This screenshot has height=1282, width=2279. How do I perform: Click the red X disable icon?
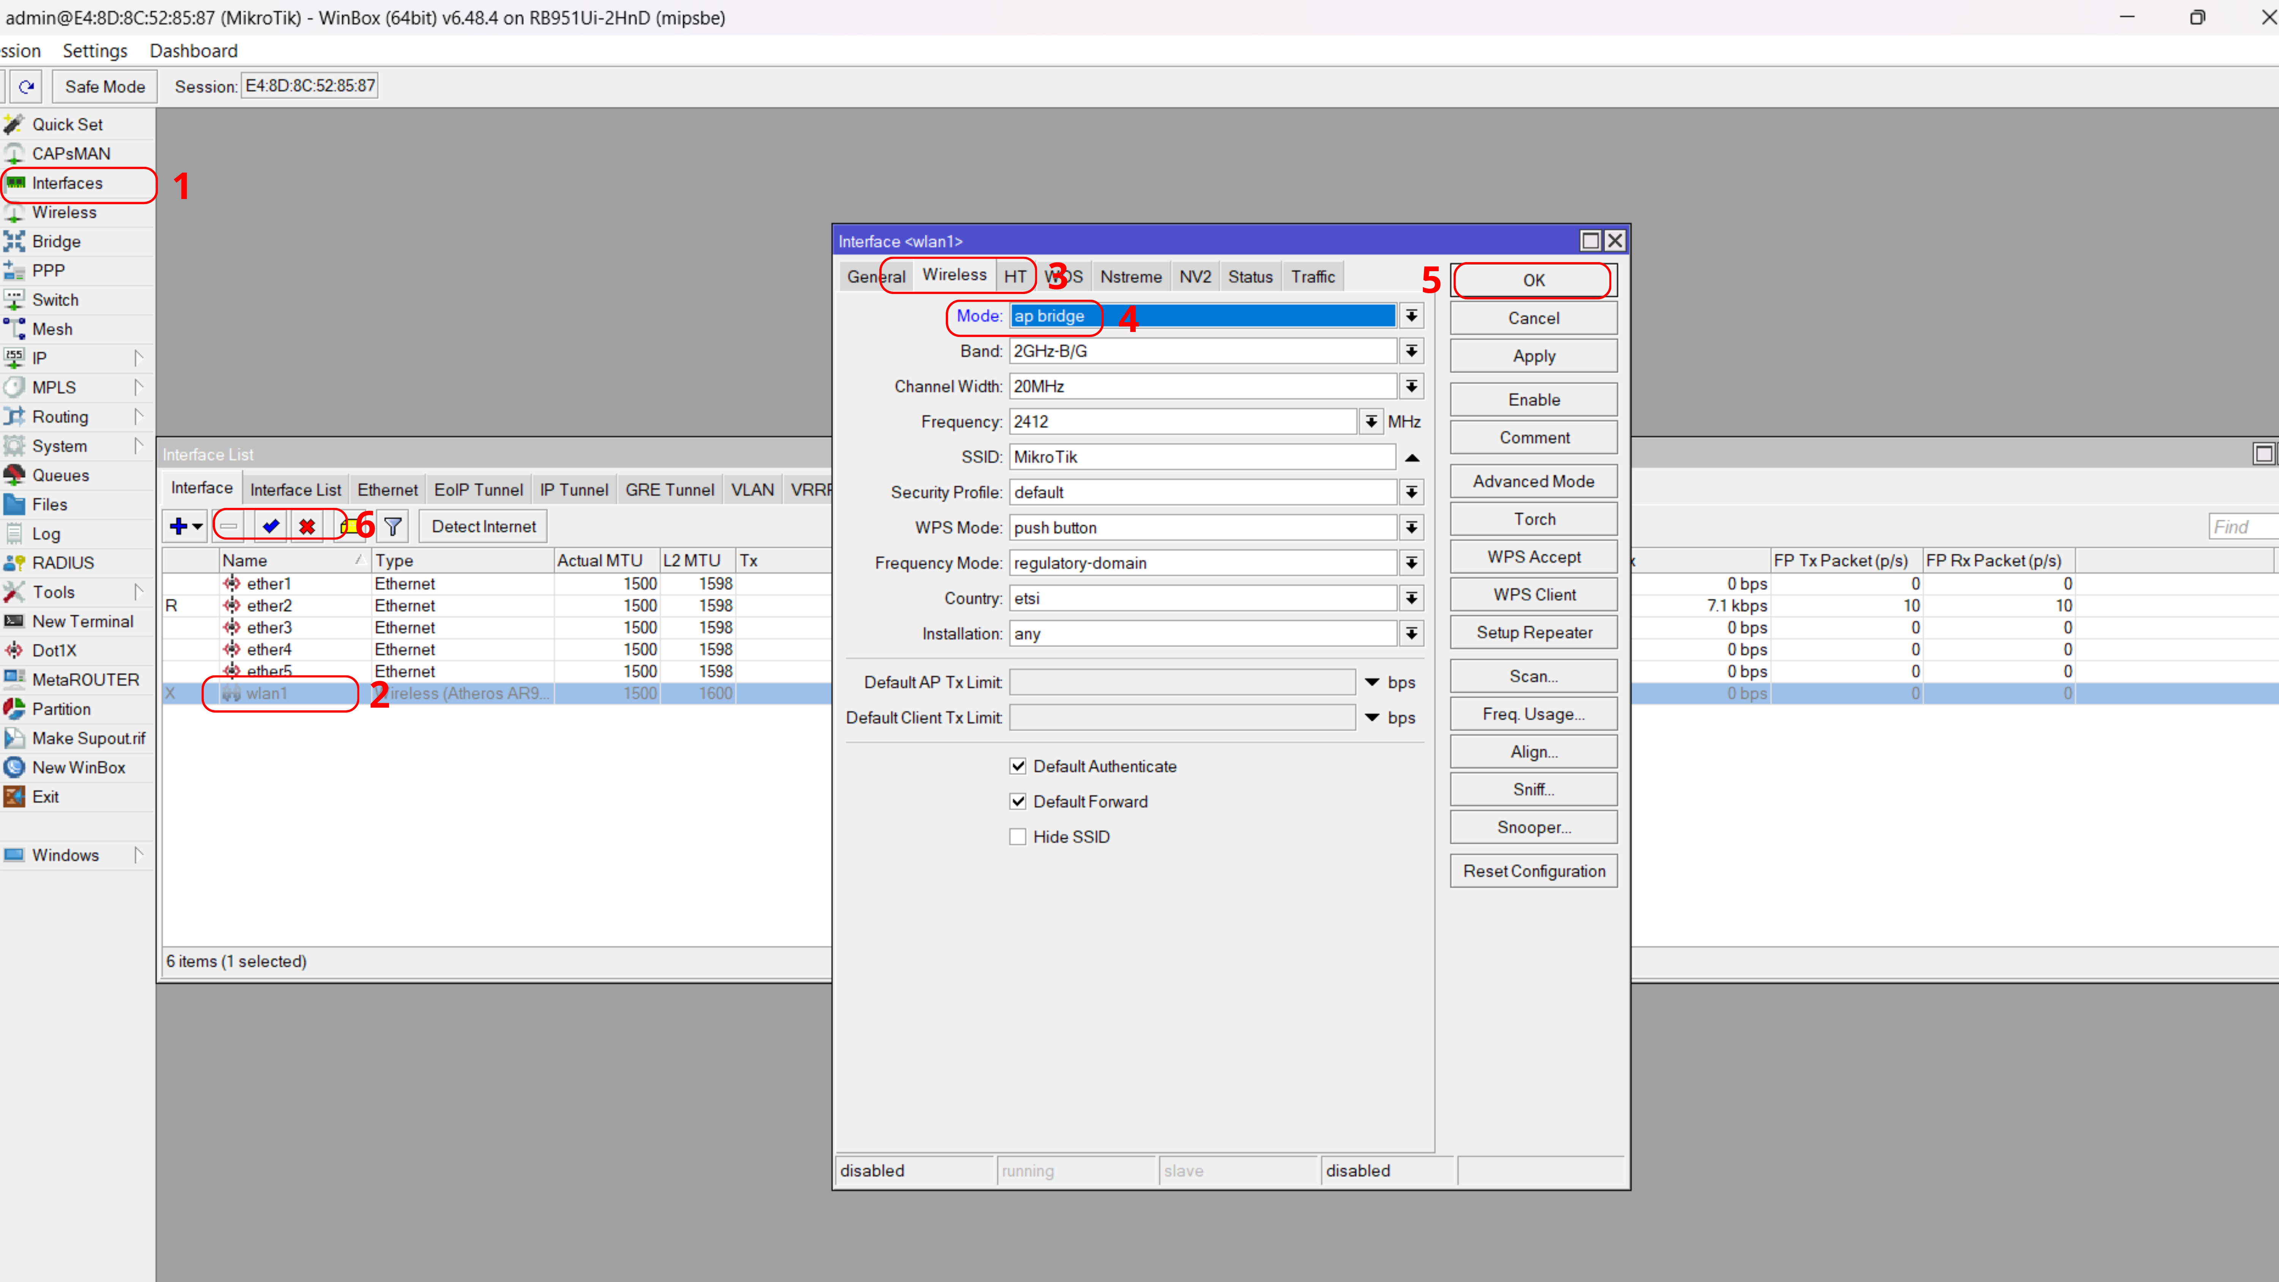coord(307,526)
